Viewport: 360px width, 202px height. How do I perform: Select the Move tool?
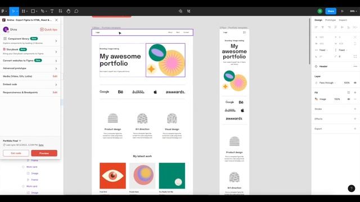click(13, 11)
